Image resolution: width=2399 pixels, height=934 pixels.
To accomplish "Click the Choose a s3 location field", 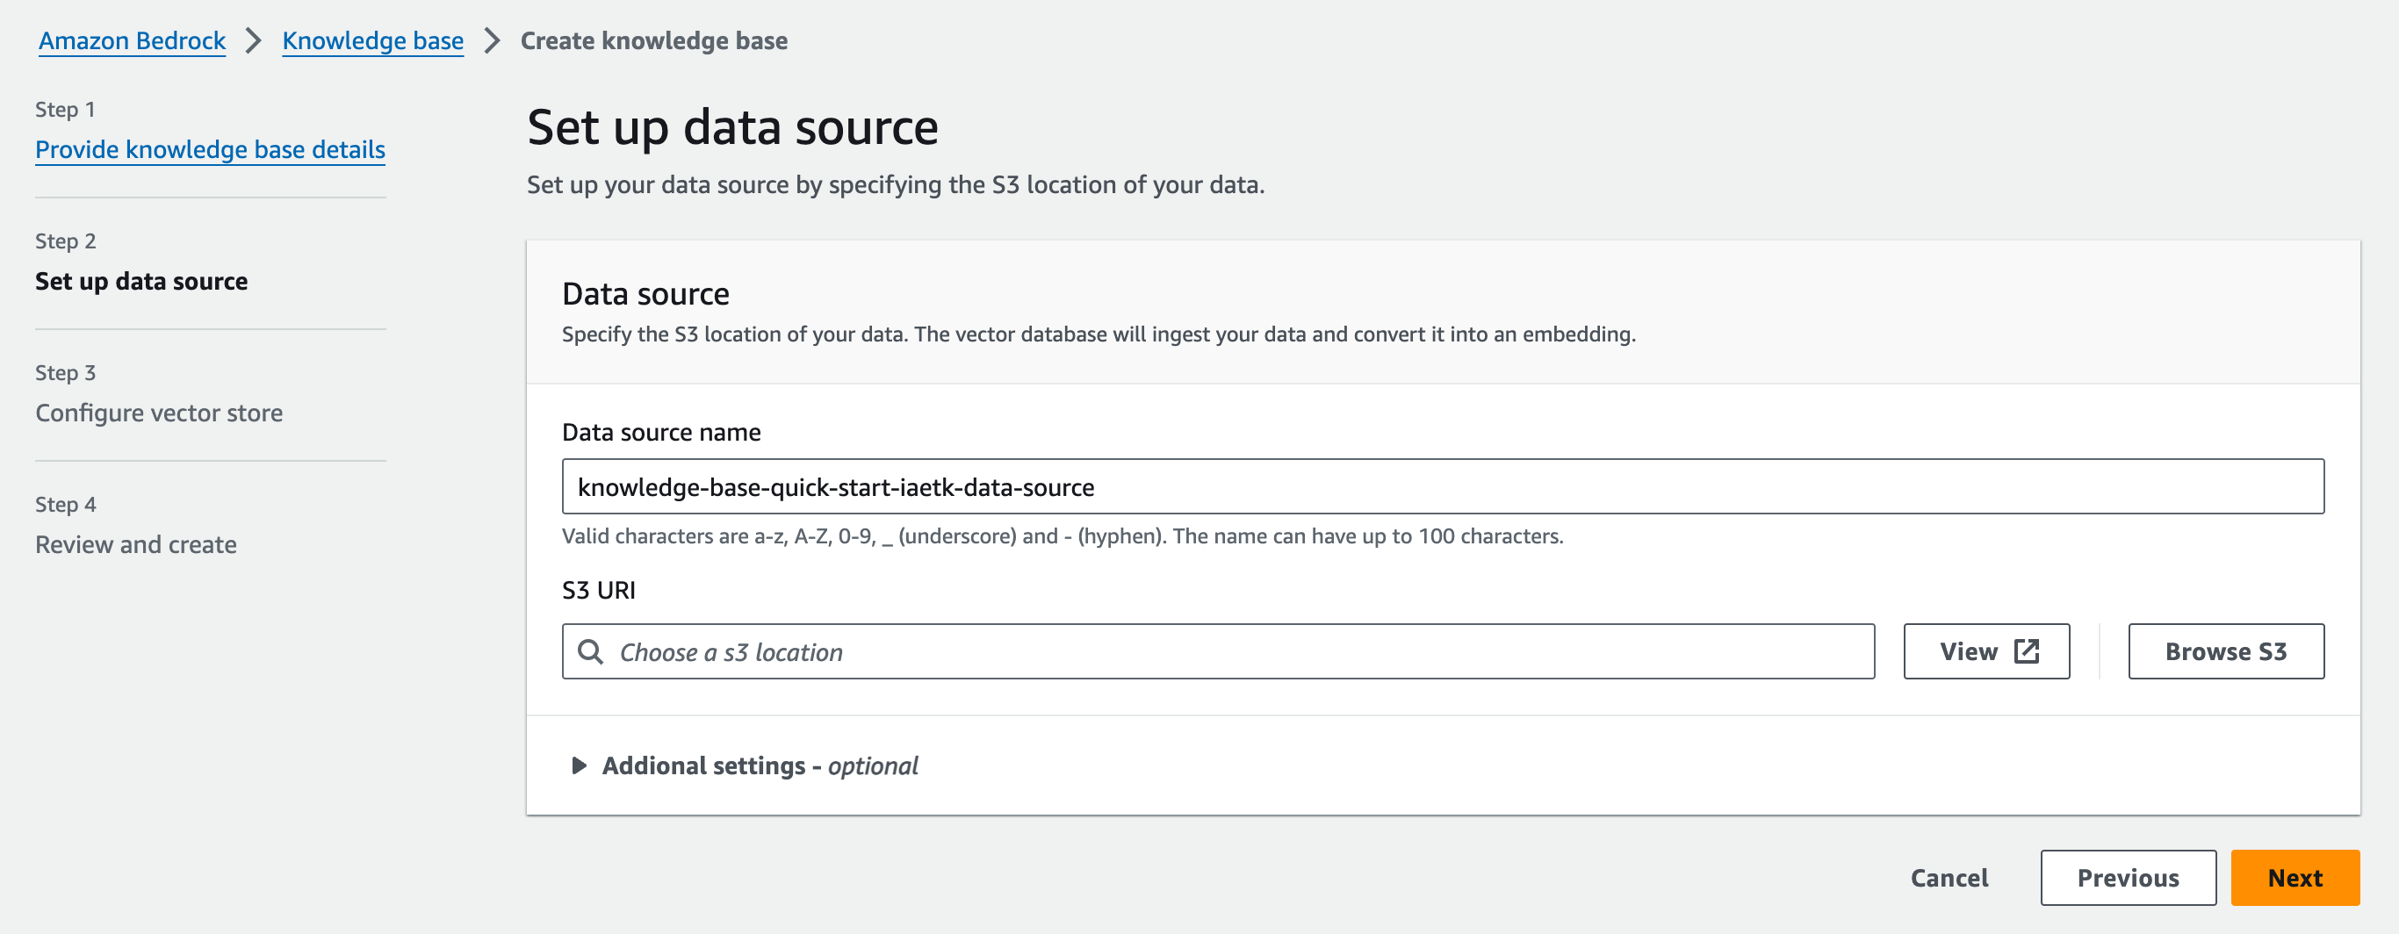I will (1239, 652).
